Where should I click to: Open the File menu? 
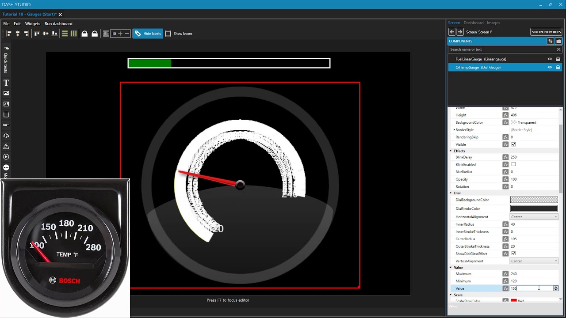6,24
